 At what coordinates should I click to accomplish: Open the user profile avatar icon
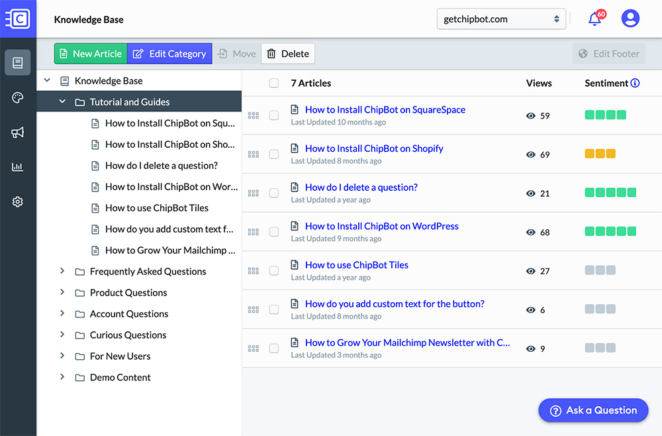pyautogui.click(x=630, y=19)
